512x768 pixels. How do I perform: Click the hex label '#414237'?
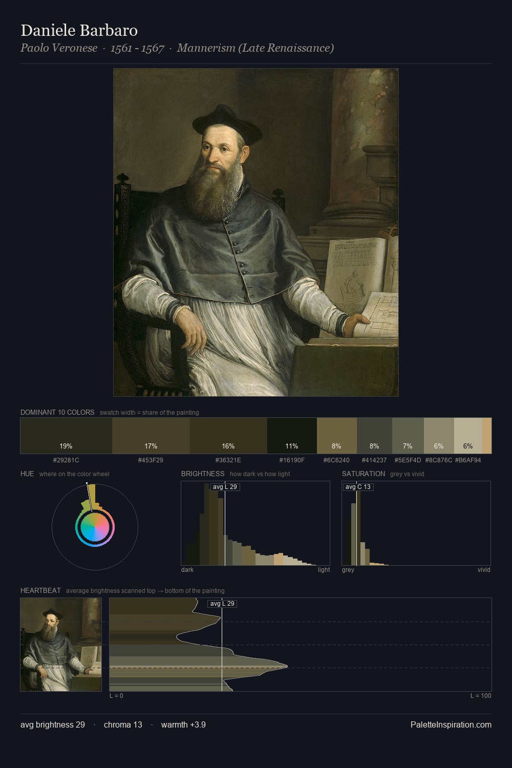tap(374, 460)
